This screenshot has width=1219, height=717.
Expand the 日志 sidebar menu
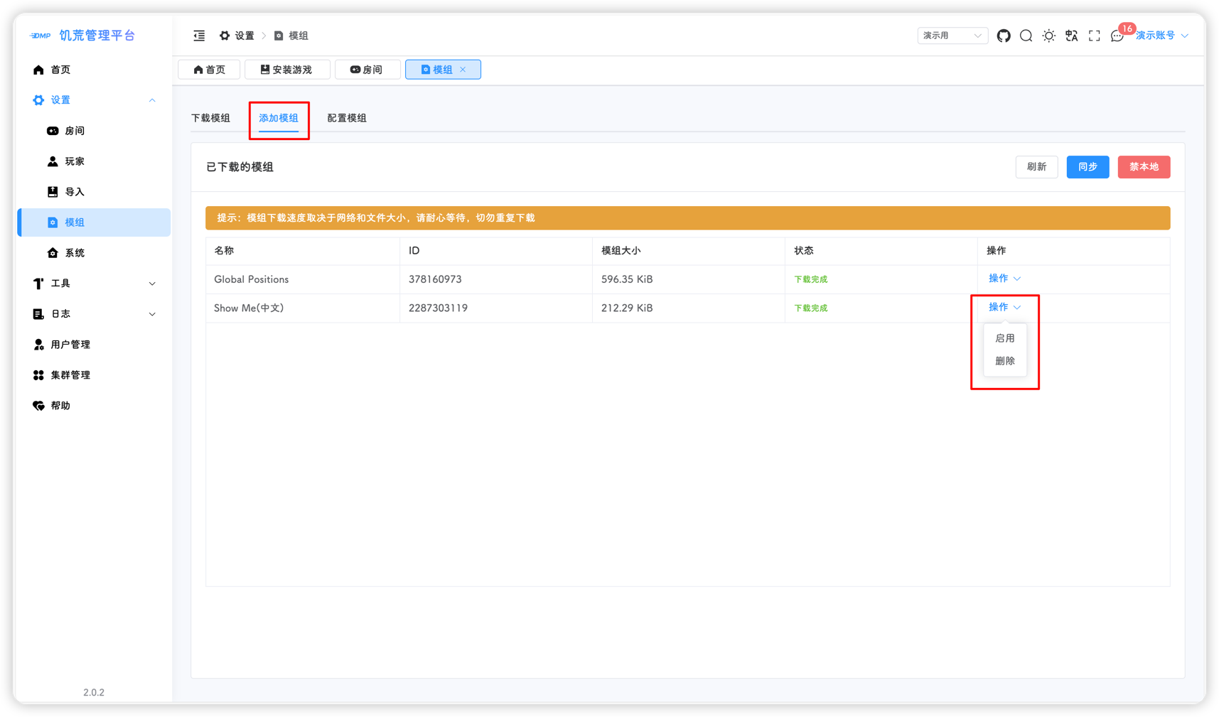pyautogui.click(x=94, y=314)
